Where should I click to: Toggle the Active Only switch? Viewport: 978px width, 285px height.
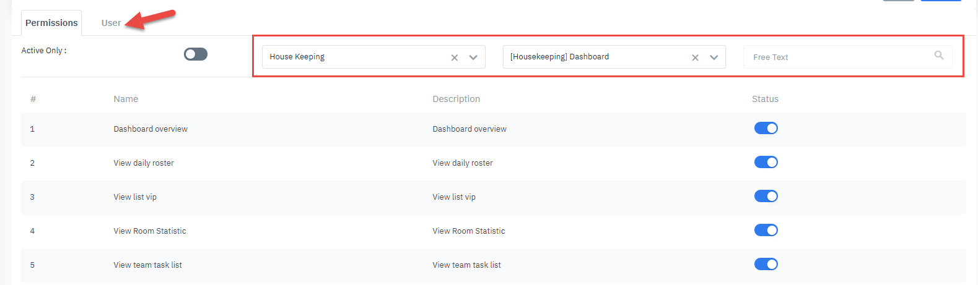196,54
